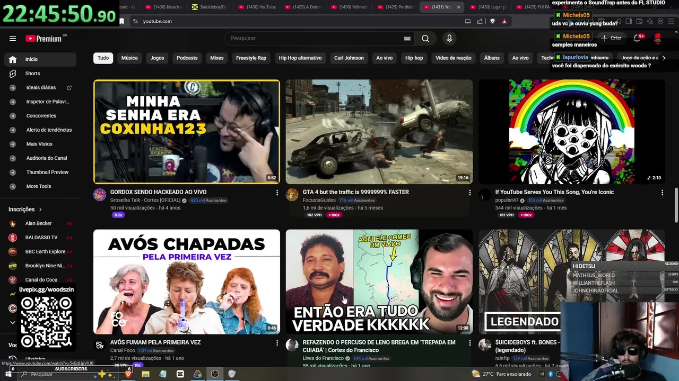The height and width of the screenshot is (381, 679).
Task: Click the Groselha Talk channel avatar
Action: click(100, 195)
